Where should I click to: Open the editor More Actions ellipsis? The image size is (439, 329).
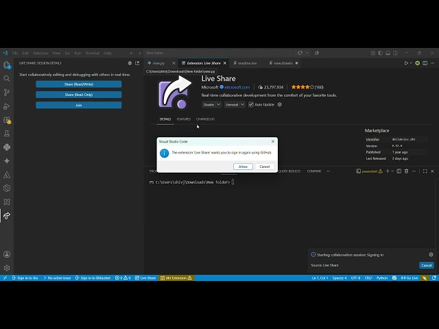coord(433,63)
